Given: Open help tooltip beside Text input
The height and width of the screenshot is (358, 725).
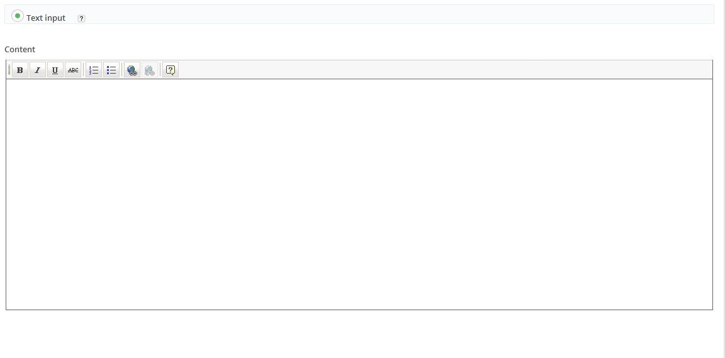Looking at the screenshot, I should (x=81, y=18).
